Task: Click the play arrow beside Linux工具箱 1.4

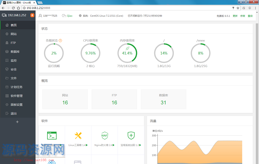Action: [x=87, y=145]
